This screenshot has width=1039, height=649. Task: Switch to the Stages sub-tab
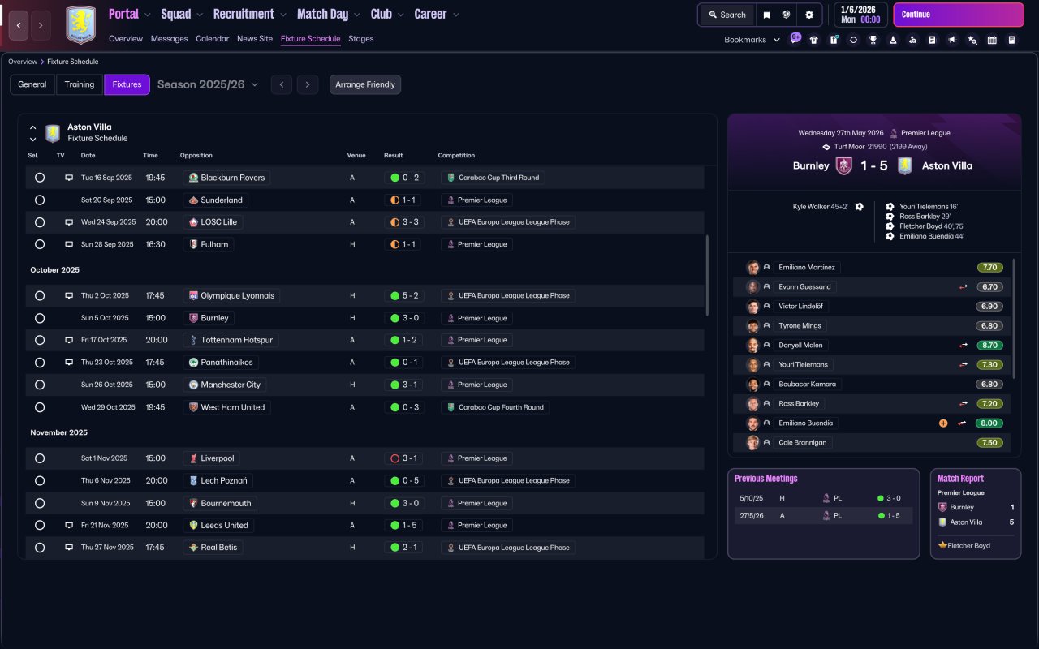(x=361, y=39)
